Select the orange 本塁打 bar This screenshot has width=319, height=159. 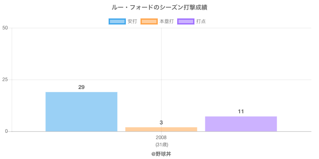point(161,129)
